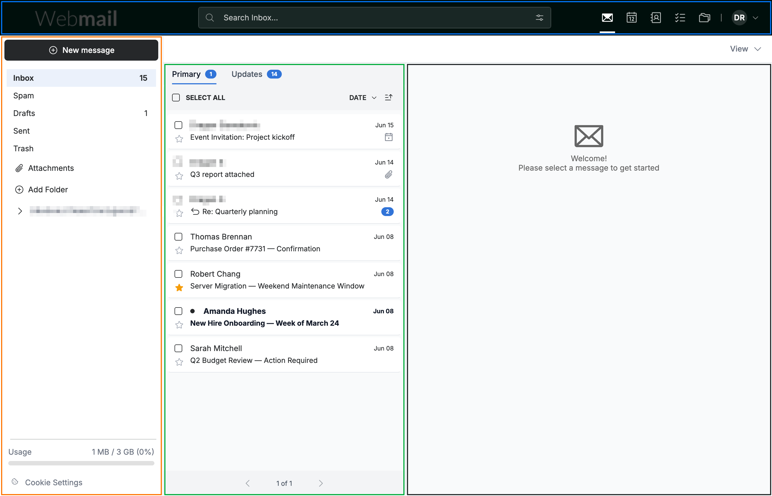
Task: Open New Hire Onboarding — Week of March 24
Action: coord(284,317)
